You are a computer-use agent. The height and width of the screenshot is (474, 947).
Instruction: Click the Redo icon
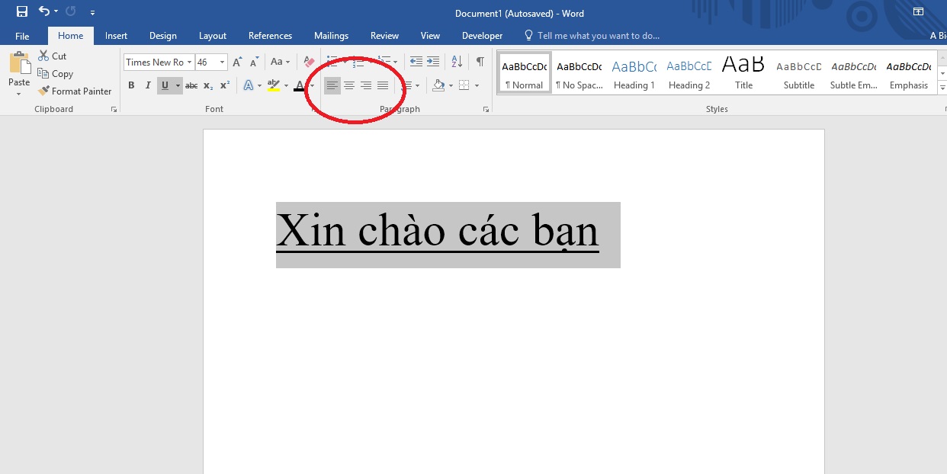71,11
